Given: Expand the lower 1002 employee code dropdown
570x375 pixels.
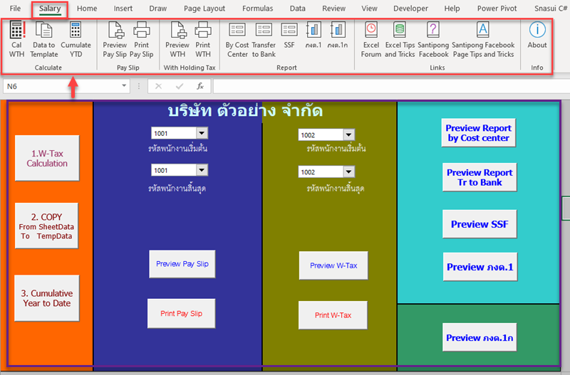Looking at the screenshot, I should pyautogui.click(x=348, y=171).
